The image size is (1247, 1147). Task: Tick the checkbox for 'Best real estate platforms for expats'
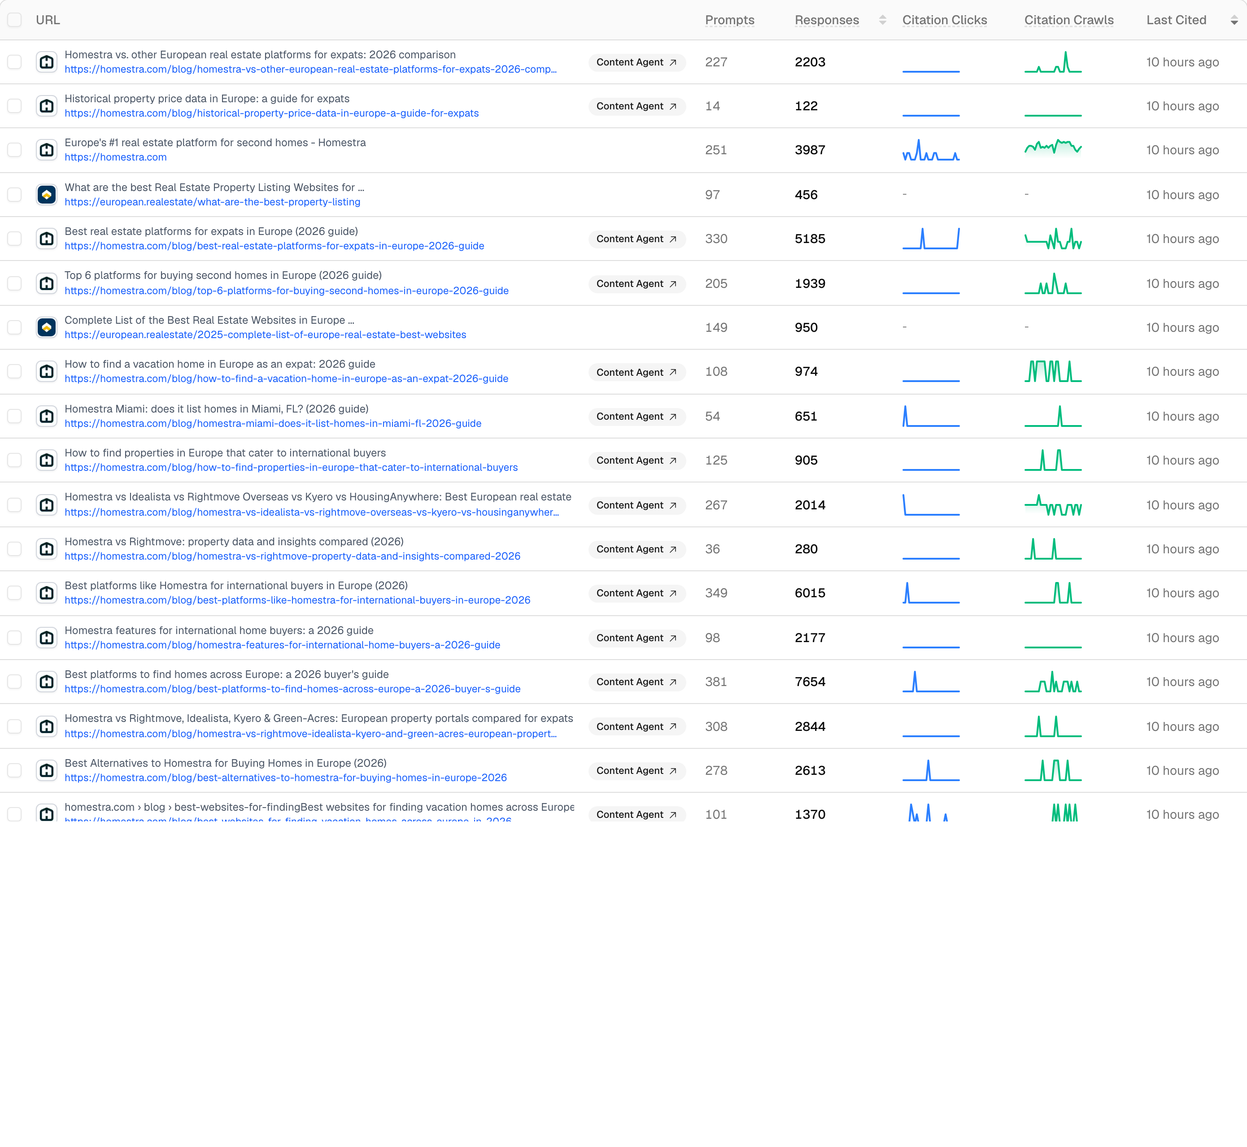(x=15, y=239)
